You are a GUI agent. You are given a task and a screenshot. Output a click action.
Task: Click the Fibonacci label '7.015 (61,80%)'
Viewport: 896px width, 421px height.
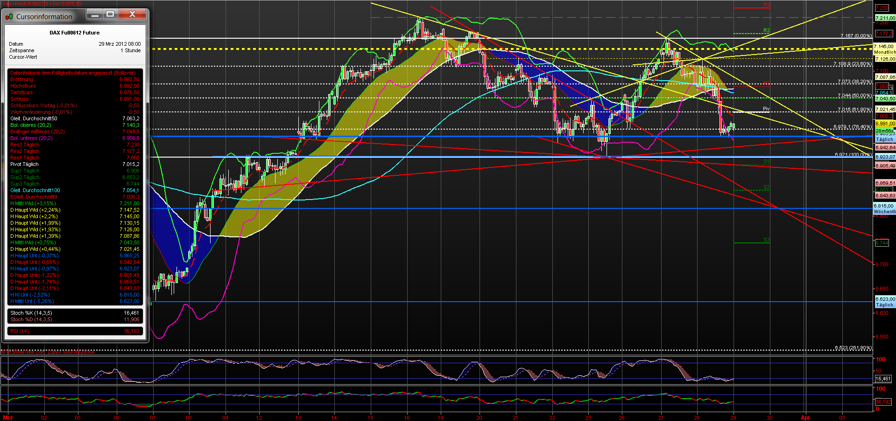click(x=854, y=110)
